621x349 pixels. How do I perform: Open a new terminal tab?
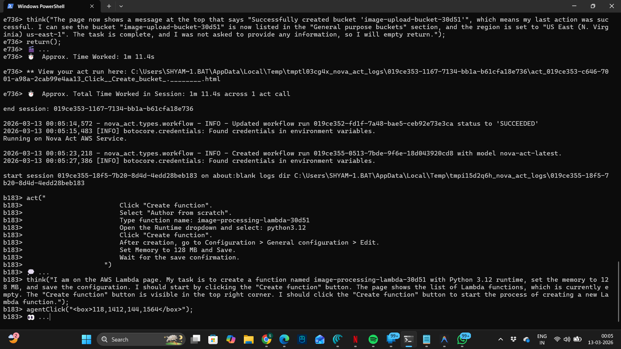[x=109, y=6]
